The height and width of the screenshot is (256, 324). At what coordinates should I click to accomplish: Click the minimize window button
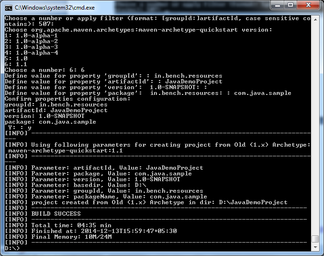pos(278,5)
